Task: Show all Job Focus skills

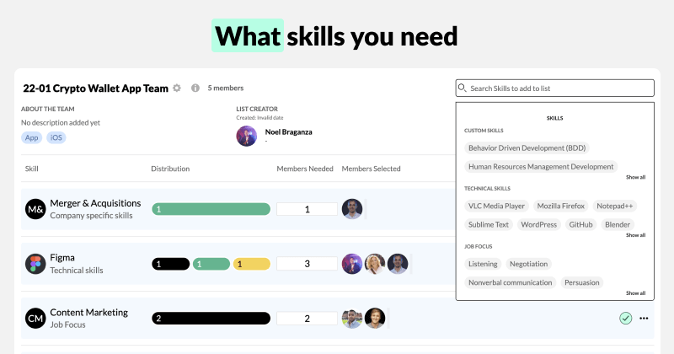Action: (x=635, y=293)
